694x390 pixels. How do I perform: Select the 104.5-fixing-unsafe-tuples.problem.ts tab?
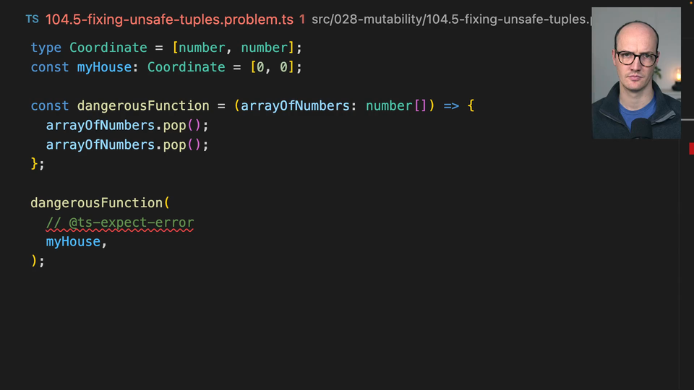[169, 19]
